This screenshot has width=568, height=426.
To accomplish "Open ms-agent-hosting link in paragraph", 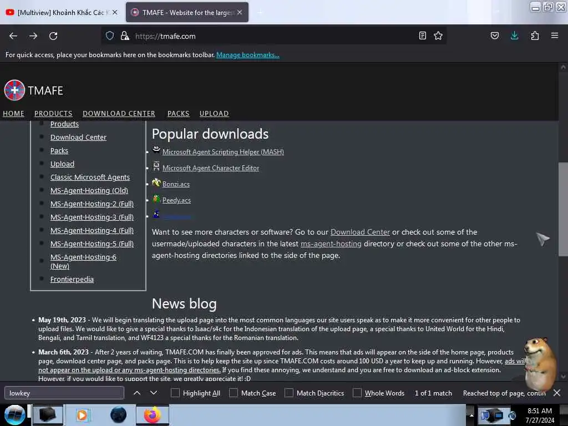I will [x=331, y=244].
